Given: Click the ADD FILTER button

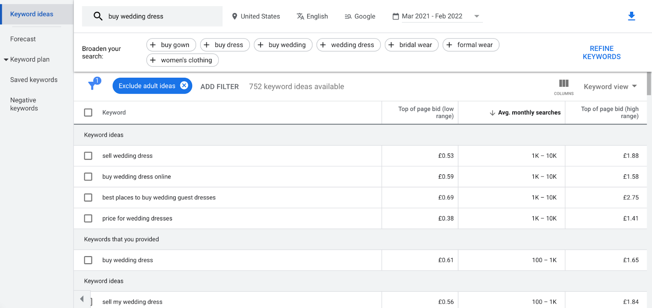Looking at the screenshot, I should (219, 86).
